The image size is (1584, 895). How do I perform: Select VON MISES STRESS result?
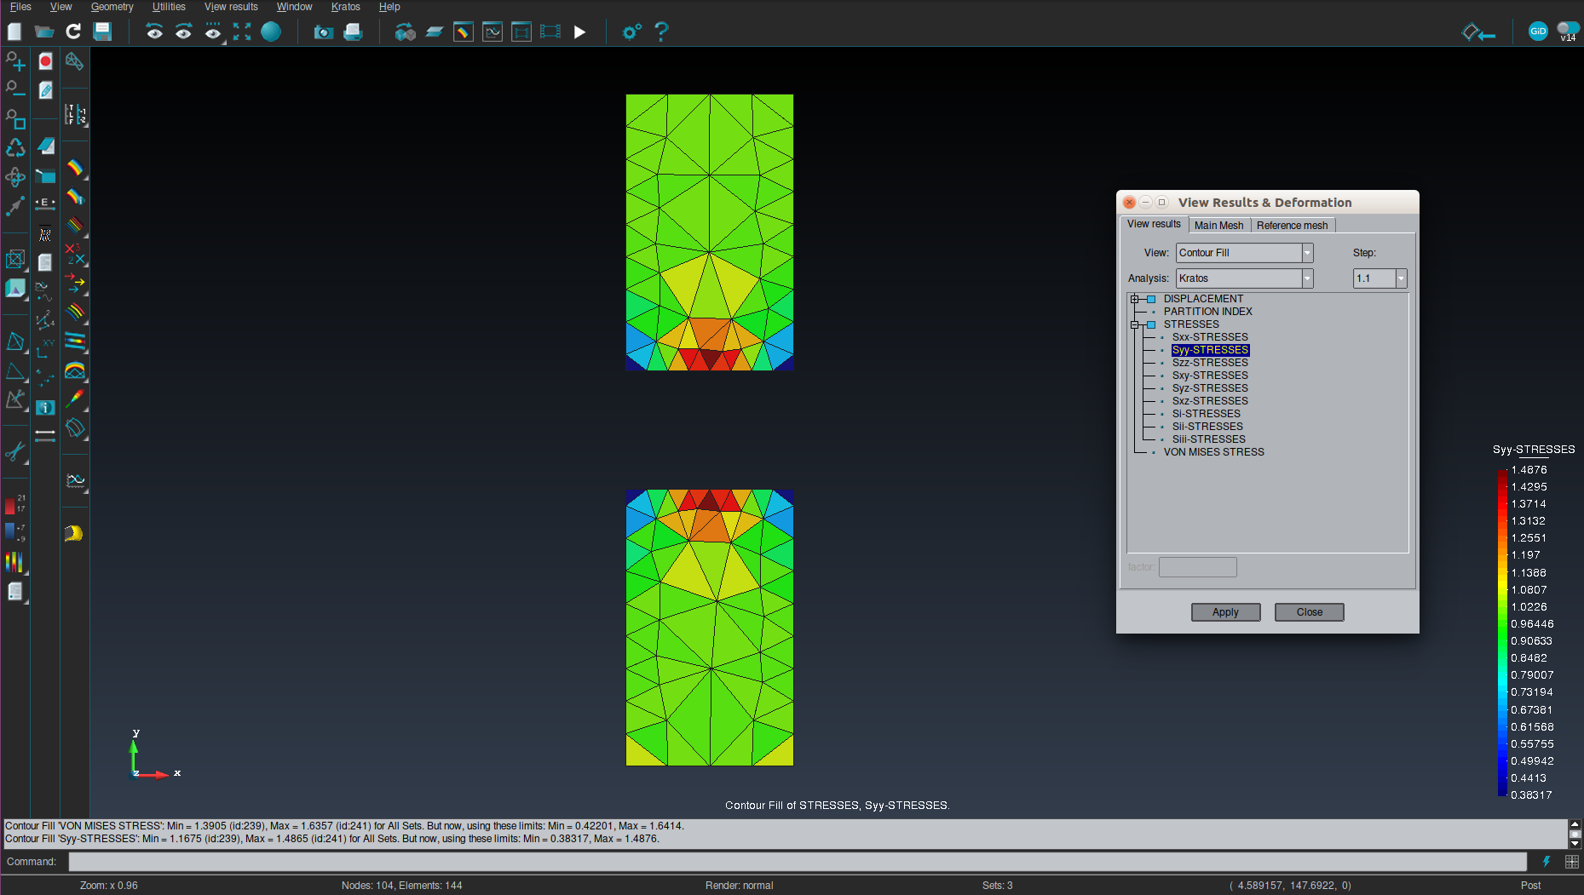click(1214, 452)
